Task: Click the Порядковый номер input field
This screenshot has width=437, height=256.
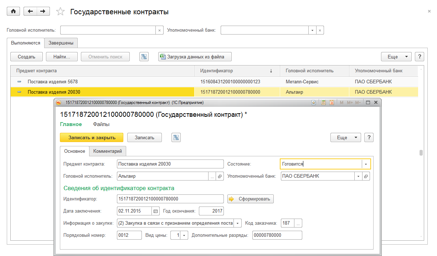Action: coord(129,235)
